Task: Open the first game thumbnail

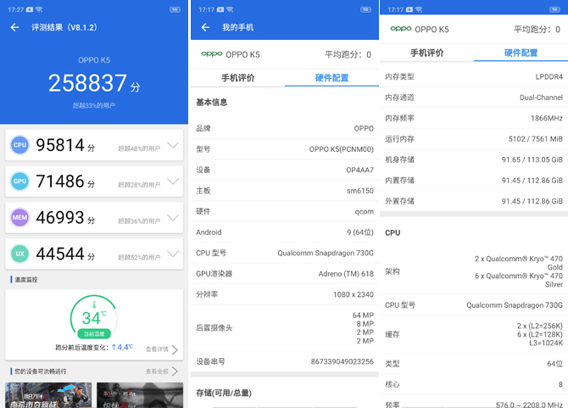Action: (48, 395)
